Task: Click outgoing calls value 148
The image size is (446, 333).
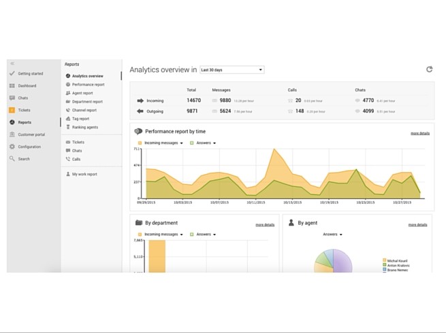Action: 300,111
